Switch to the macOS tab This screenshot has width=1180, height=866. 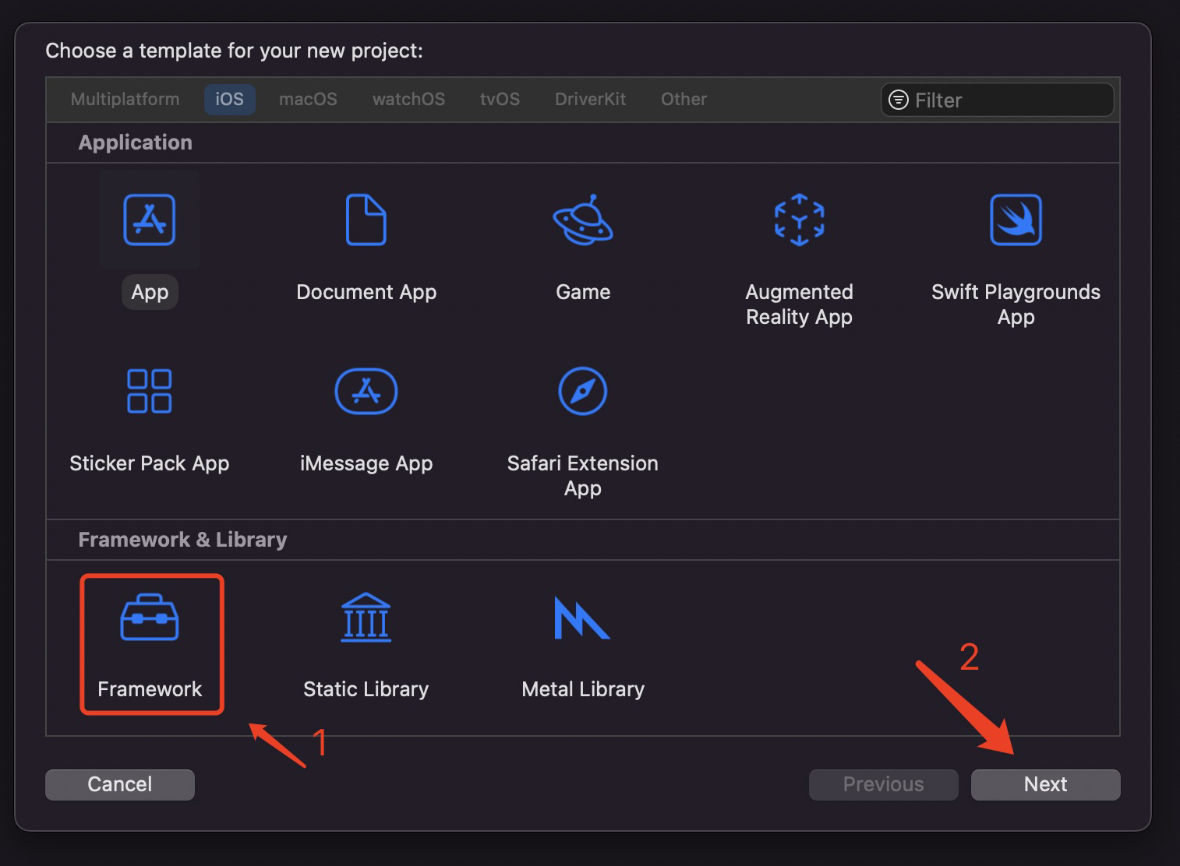(x=308, y=99)
